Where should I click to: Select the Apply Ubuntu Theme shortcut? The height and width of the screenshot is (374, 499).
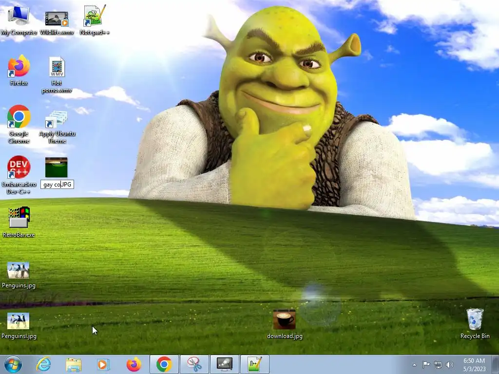click(x=57, y=127)
